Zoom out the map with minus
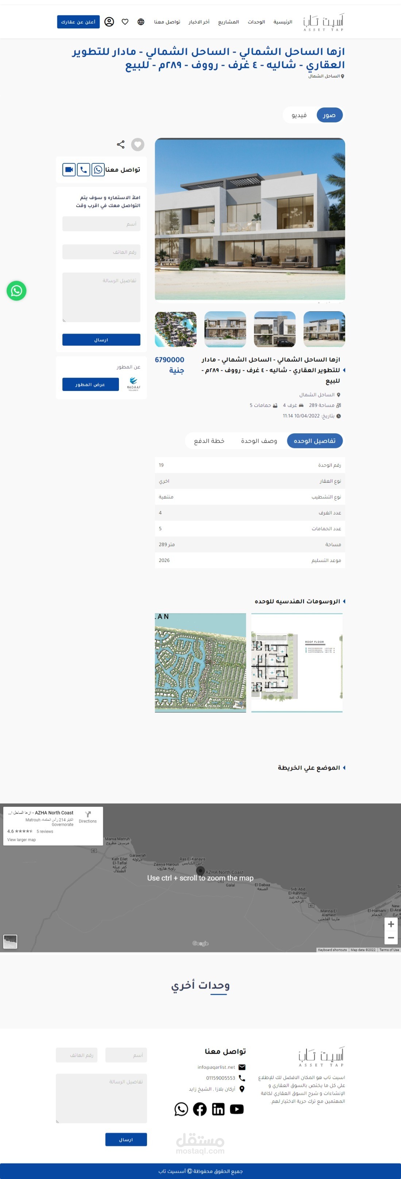 (x=391, y=938)
